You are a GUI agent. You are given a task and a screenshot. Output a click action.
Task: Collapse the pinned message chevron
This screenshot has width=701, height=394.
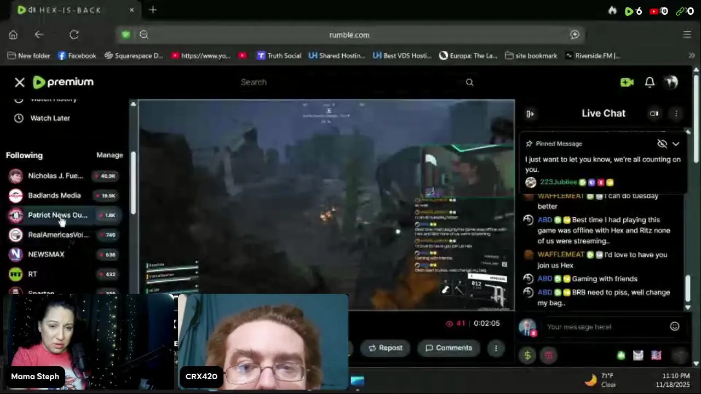pyautogui.click(x=676, y=143)
